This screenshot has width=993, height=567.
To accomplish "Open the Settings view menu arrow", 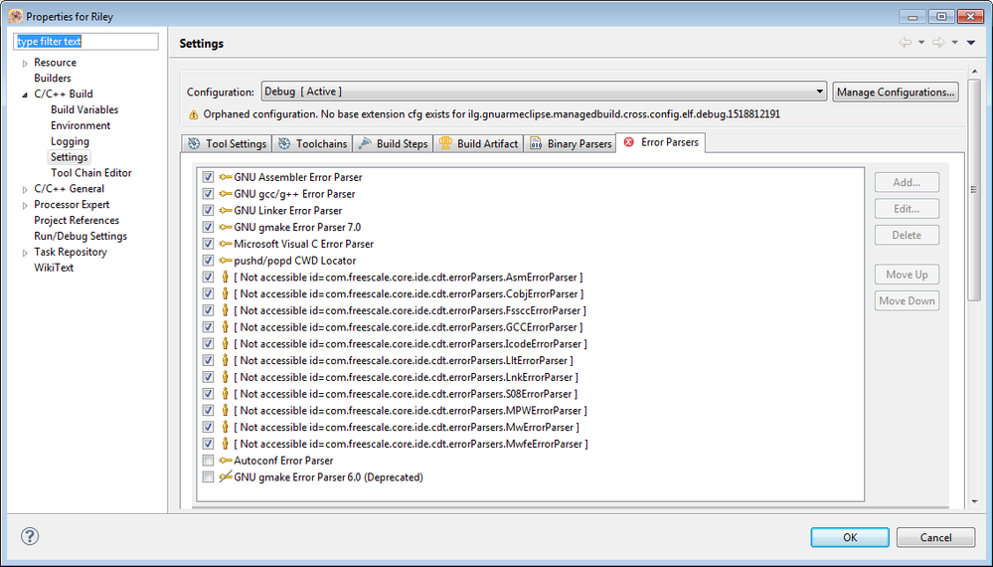I will point(971,43).
